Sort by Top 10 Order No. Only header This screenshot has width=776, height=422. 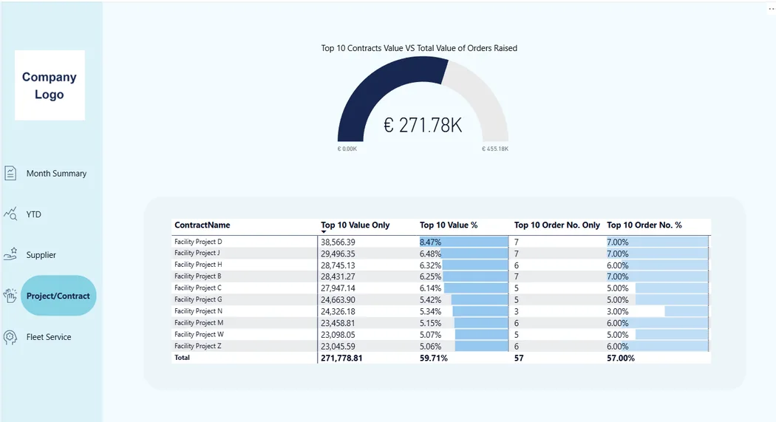point(557,225)
